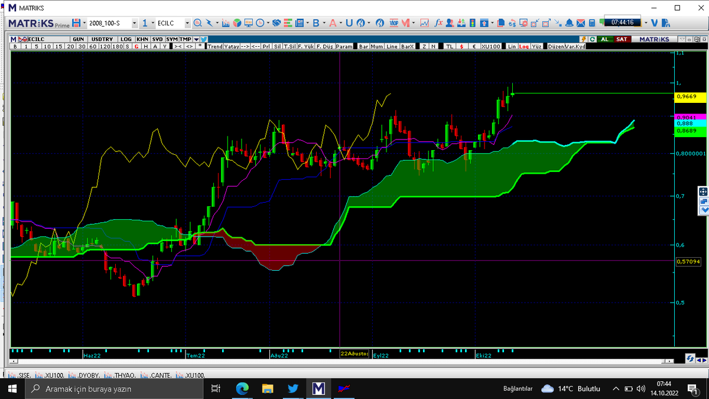Click the traffic light icon

(473, 23)
